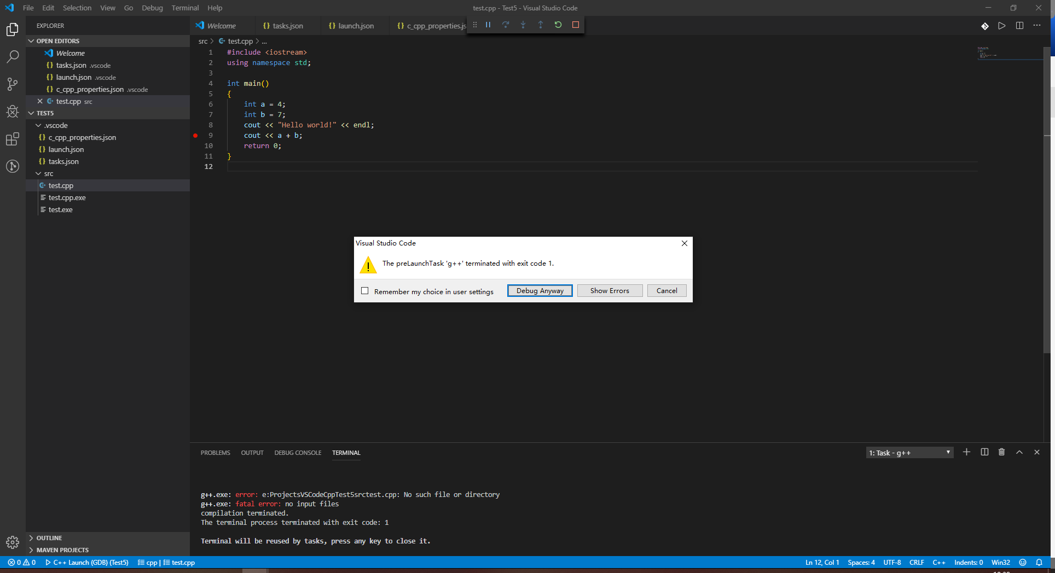
Task: Change language mode C++ in status bar
Action: coord(939,563)
